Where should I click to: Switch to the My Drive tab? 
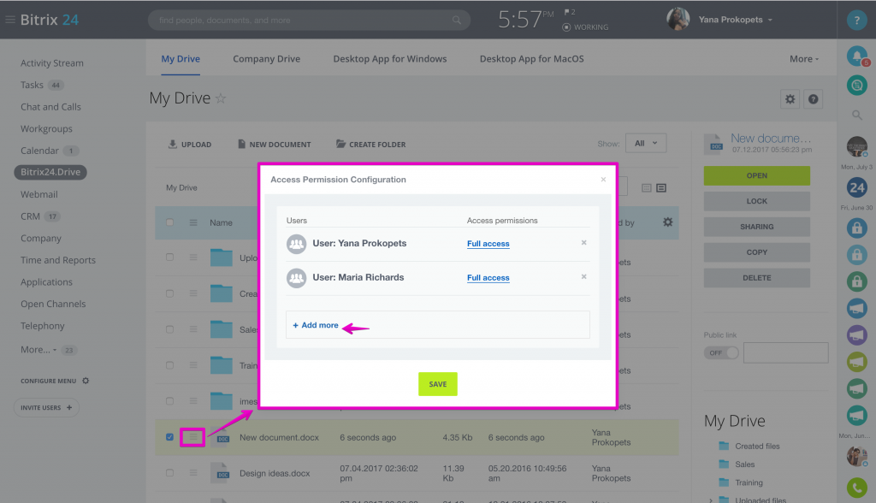click(181, 59)
